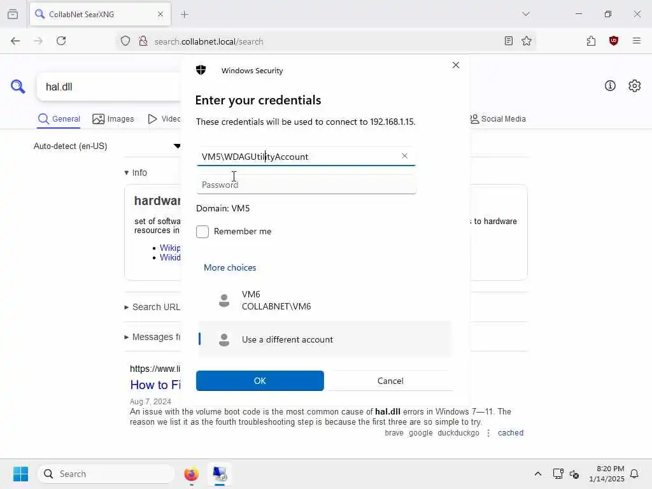Open the clock showing 8:20 PM
Screen dimensions: 652x489
click(x=607, y=474)
